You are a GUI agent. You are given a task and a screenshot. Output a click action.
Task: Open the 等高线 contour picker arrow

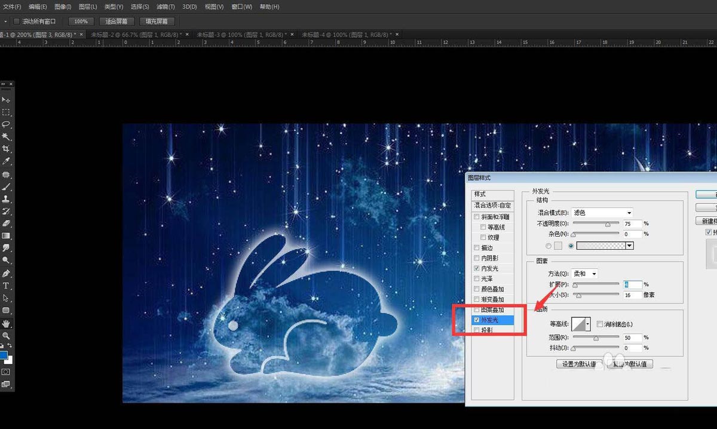click(588, 324)
